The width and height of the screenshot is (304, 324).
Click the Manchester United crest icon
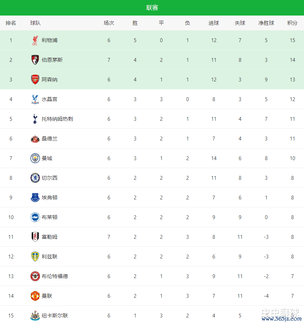pos(35,296)
